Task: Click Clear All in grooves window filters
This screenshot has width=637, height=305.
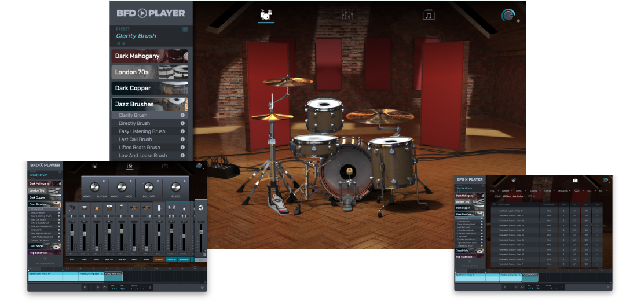Action: pyautogui.click(x=532, y=196)
